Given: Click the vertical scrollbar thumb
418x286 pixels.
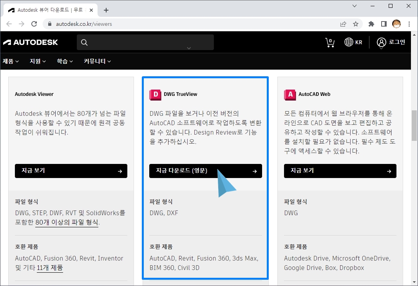Looking at the screenshot, I should click(414, 126).
